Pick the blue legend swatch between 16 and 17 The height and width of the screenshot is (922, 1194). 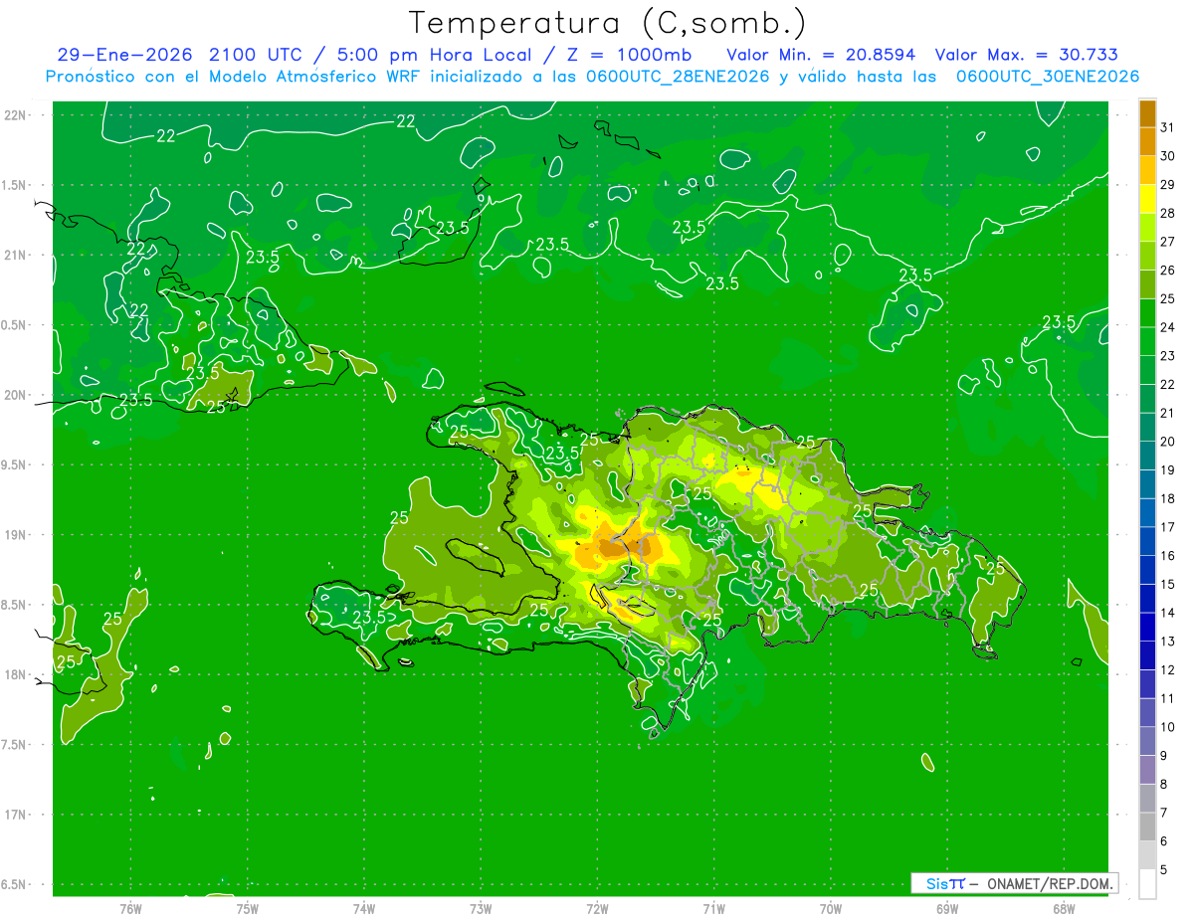1147,542
